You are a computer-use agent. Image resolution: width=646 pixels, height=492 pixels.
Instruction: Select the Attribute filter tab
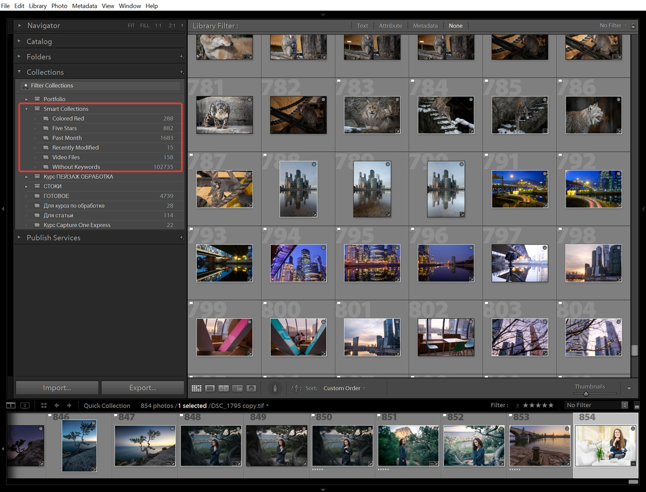click(x=390, y=26)
